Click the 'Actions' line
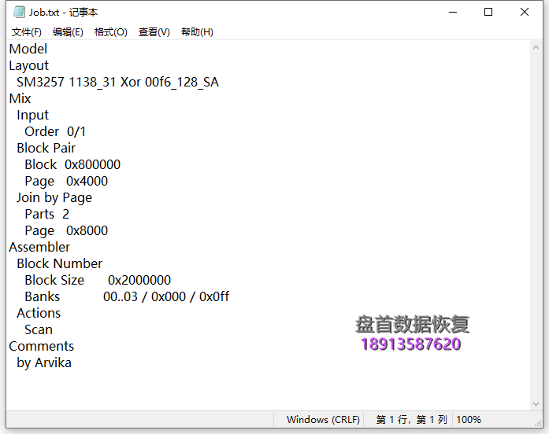The image size is (549, 434). (x=39, y=313)
